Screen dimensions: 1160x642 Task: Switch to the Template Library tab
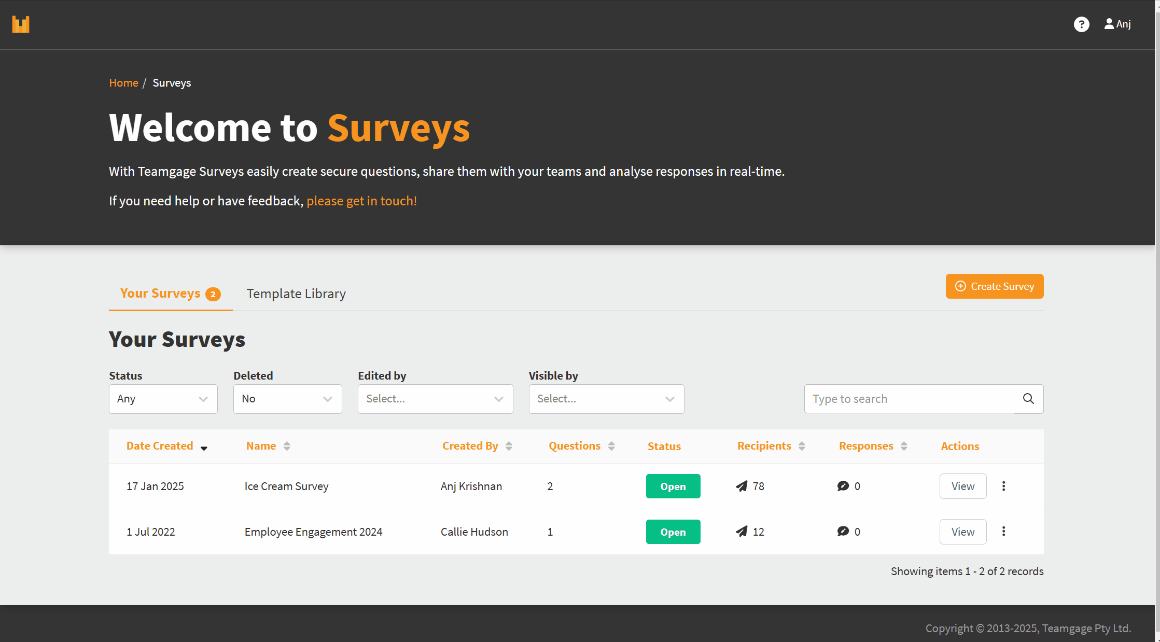(x=296, y=294)
